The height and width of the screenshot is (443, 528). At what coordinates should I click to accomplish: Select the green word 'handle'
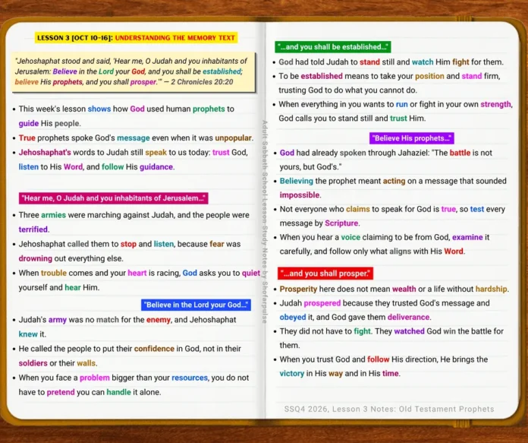pyautogui.click(x=118, y=392)
